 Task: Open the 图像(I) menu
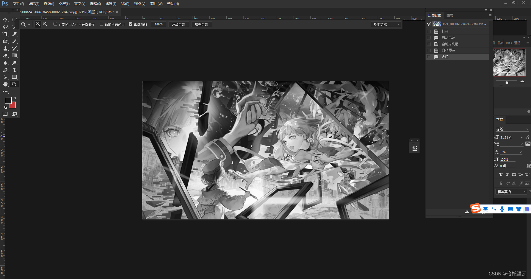pyautogui.click(x=49, y=4)
